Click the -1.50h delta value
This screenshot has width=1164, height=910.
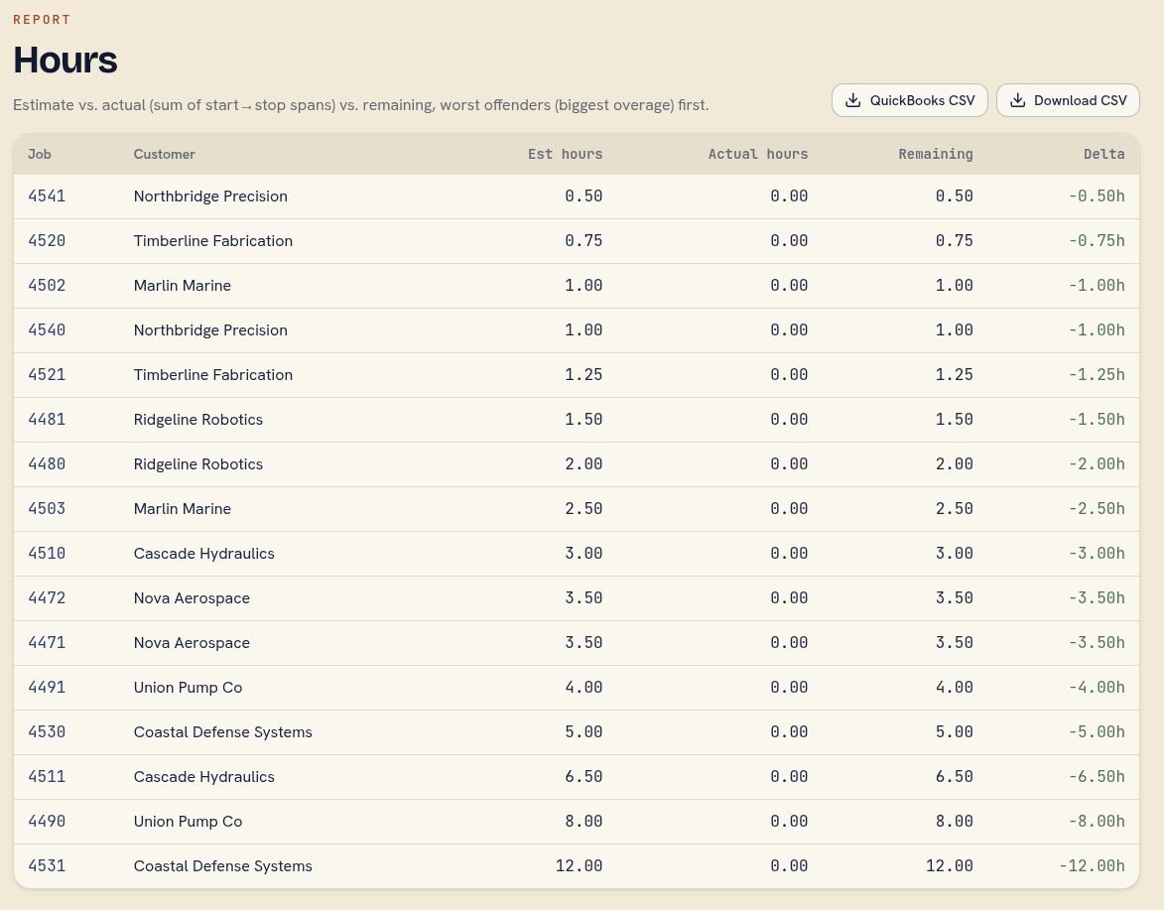1097,420
